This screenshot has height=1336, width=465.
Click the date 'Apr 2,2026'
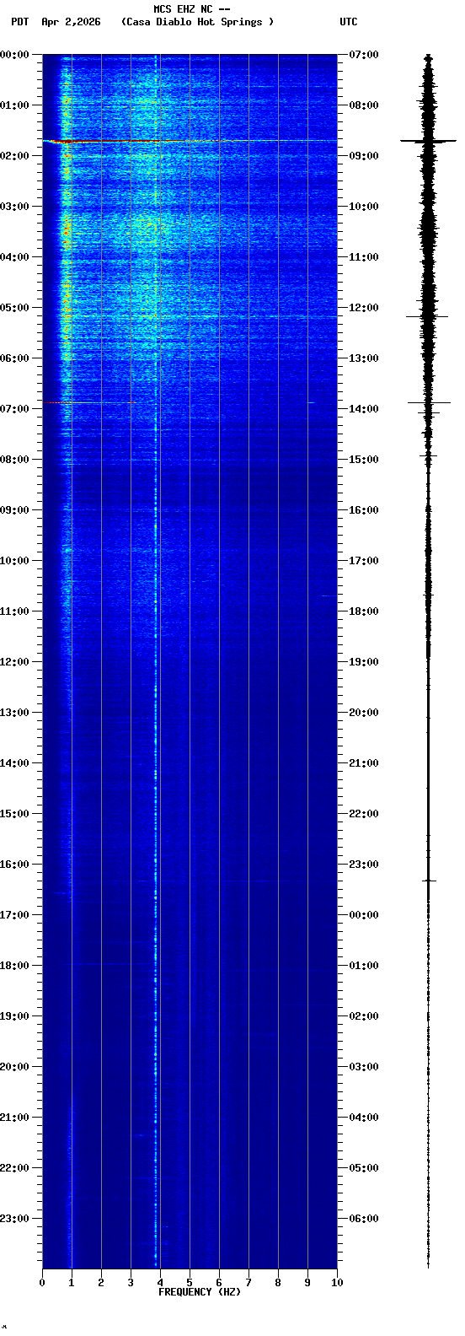[x=71, y=22]
